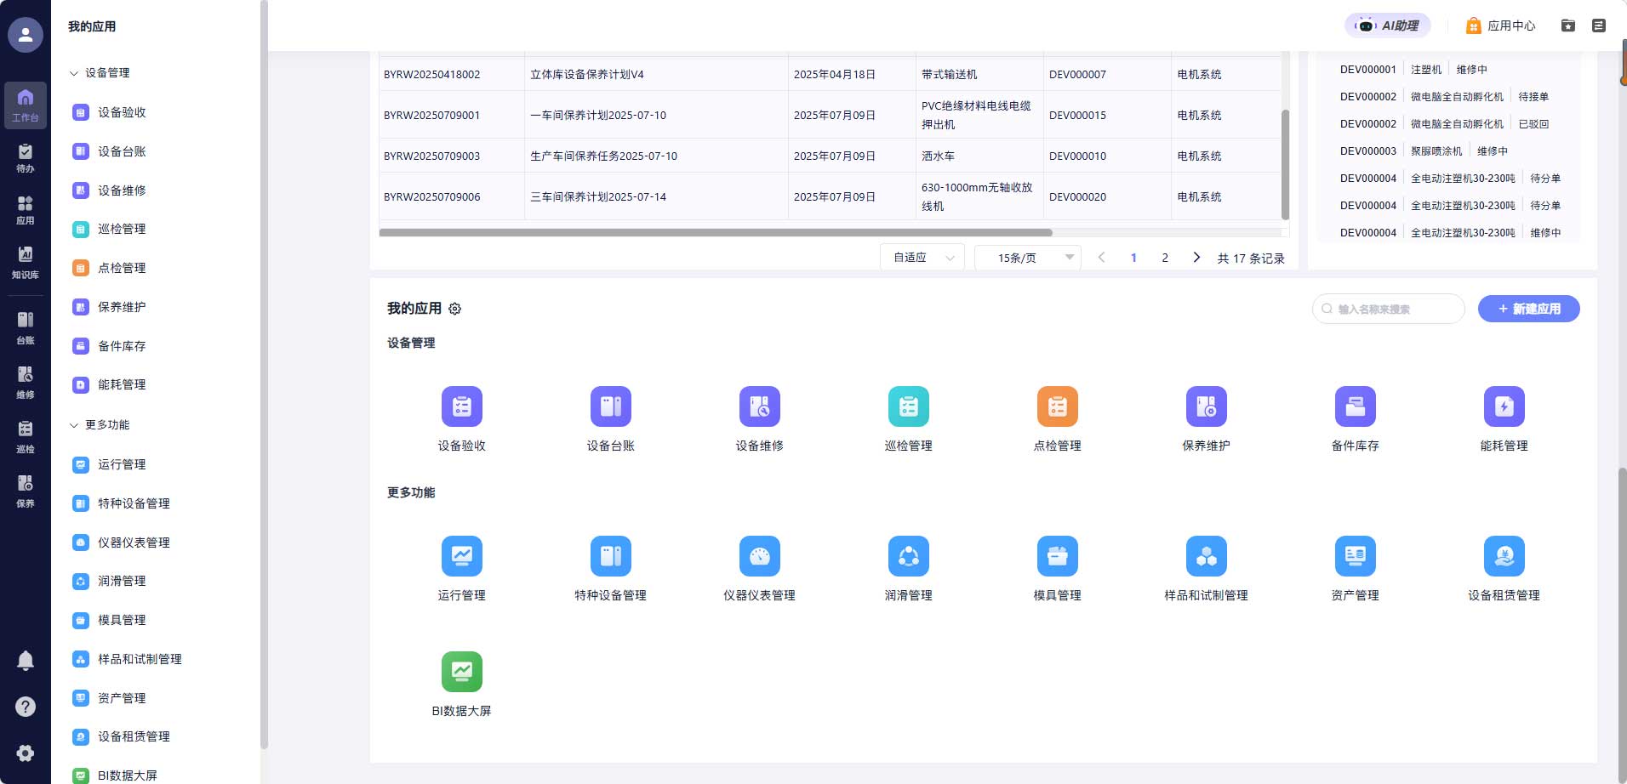The height and width of the screenshot is (784, 1627).
Task: Open the 润滑管理 app icon
Action: [x=908, y=557]
